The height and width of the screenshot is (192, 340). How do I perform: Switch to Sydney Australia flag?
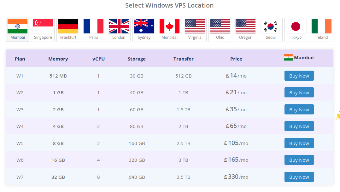pyautogui.click(x=144, y=30)
